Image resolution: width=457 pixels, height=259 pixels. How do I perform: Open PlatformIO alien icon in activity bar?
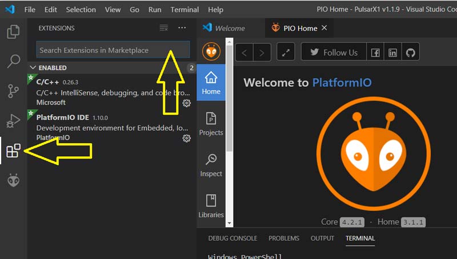point(13,180)
